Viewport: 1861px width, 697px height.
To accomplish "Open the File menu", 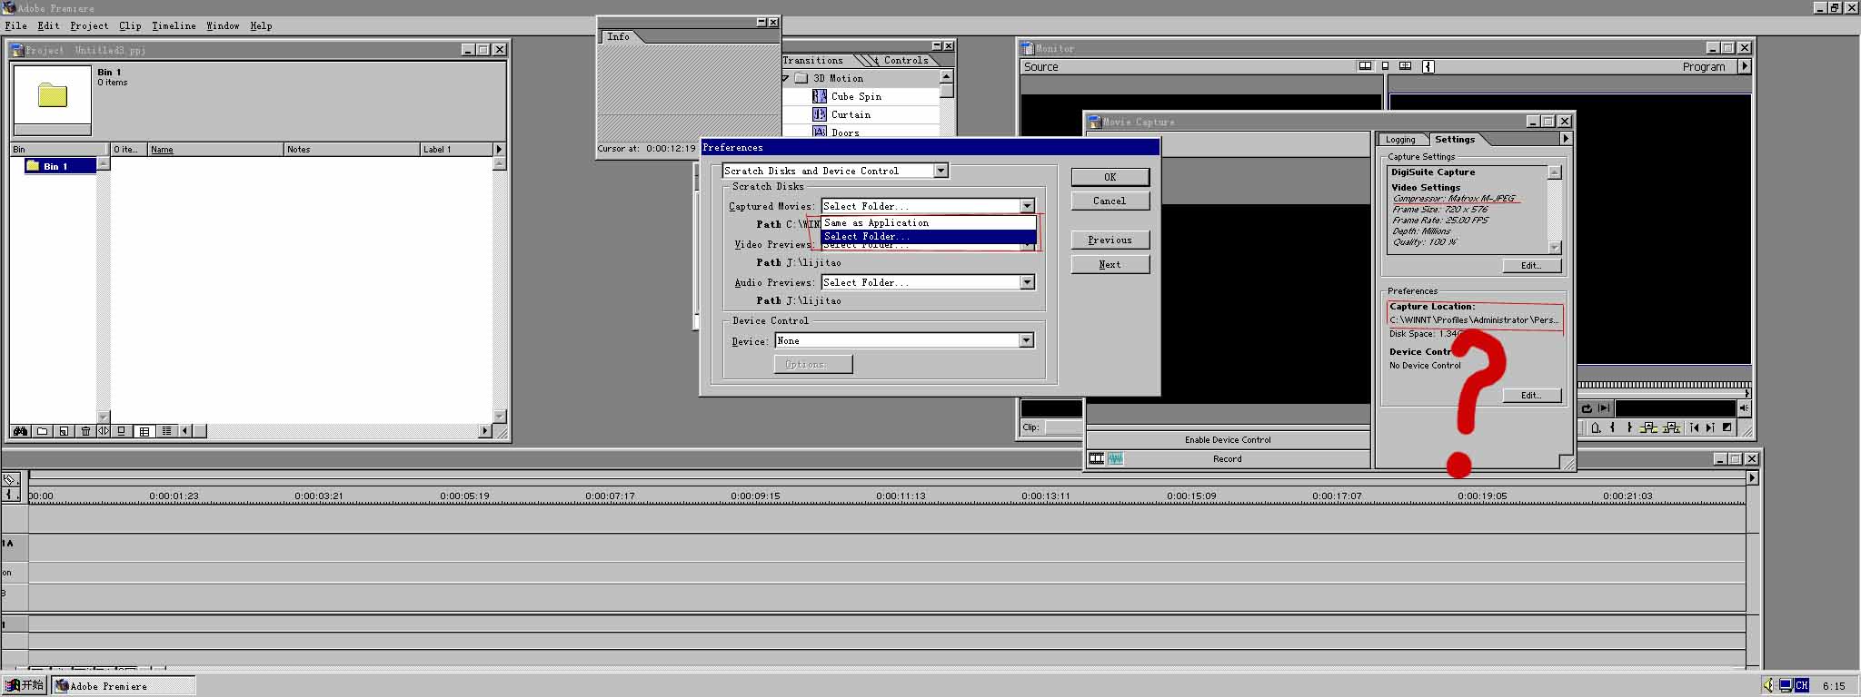I will click(15, 25).
